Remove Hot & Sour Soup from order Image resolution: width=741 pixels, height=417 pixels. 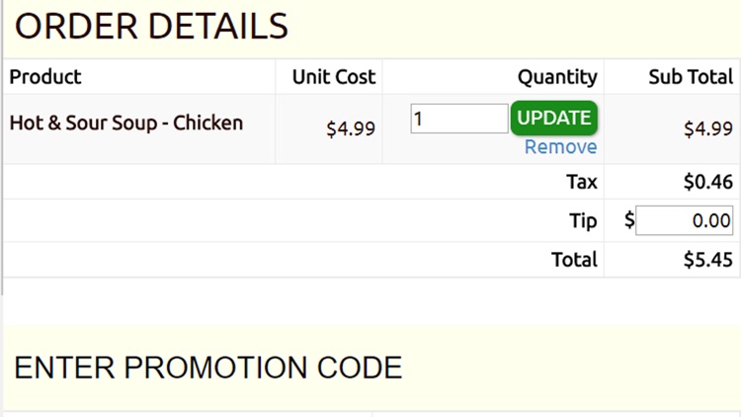coord(560,147)
